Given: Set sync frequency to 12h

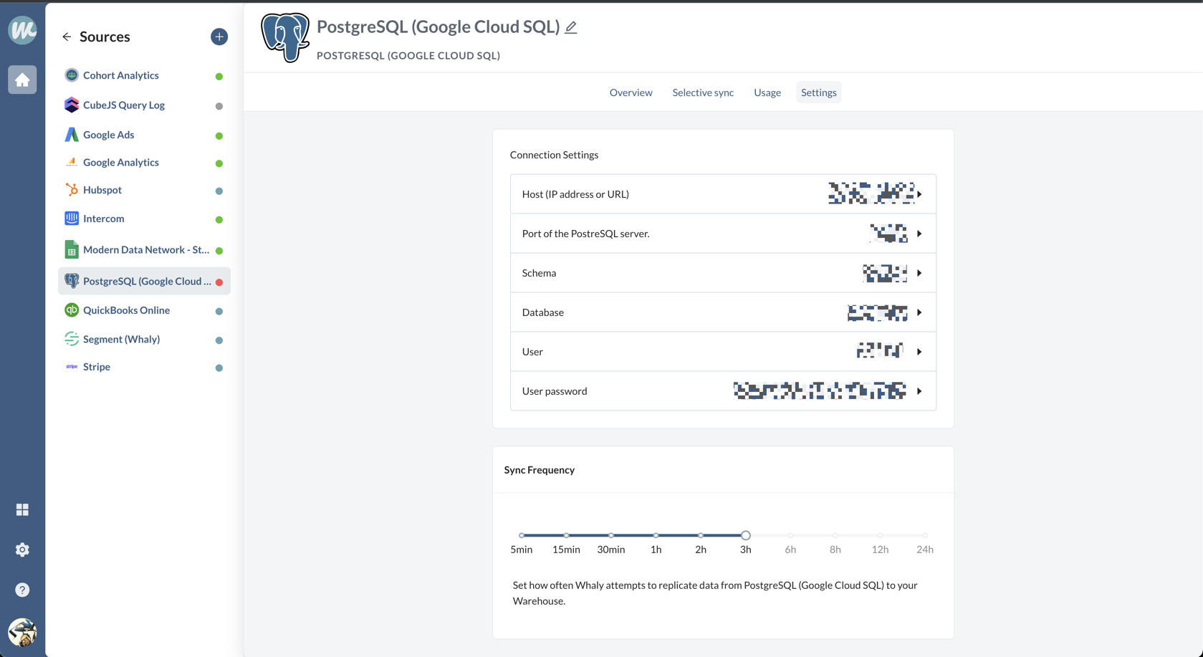Looking at the screenshot, I should [x=880, y=535].
